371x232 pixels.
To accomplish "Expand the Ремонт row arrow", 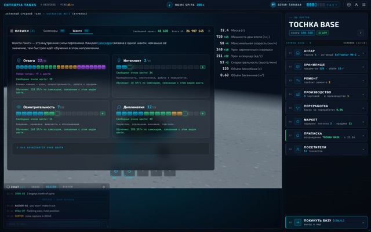I will coord(363,81).
